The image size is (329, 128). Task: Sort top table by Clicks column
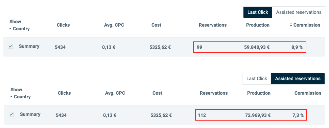tap(63, 25)
